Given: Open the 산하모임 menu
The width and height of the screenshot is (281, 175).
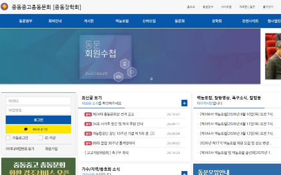Looking at the screenshot, I should pos(149,21).
